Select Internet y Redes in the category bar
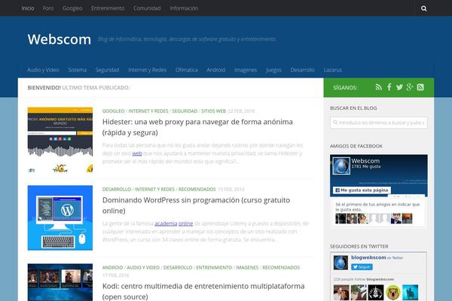The height and width of the screenshot is (301, 452). coord(148,70)
